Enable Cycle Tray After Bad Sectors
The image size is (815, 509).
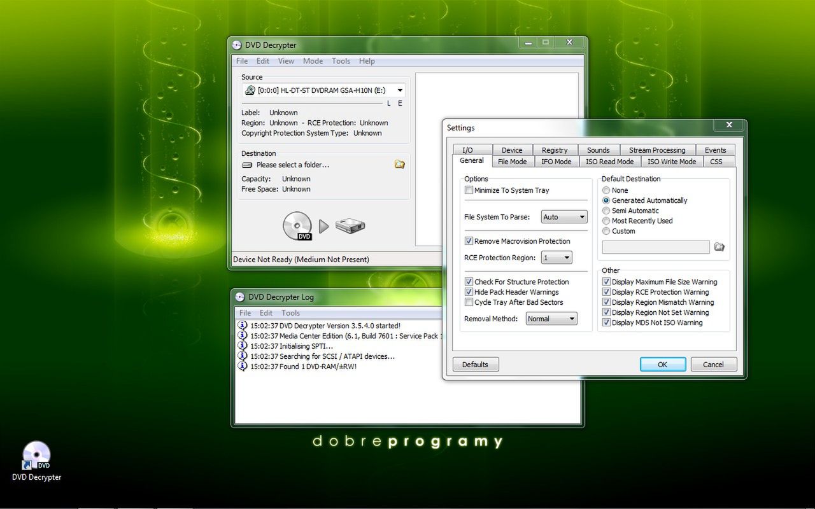pyautogui.click(x=469, y=302)
